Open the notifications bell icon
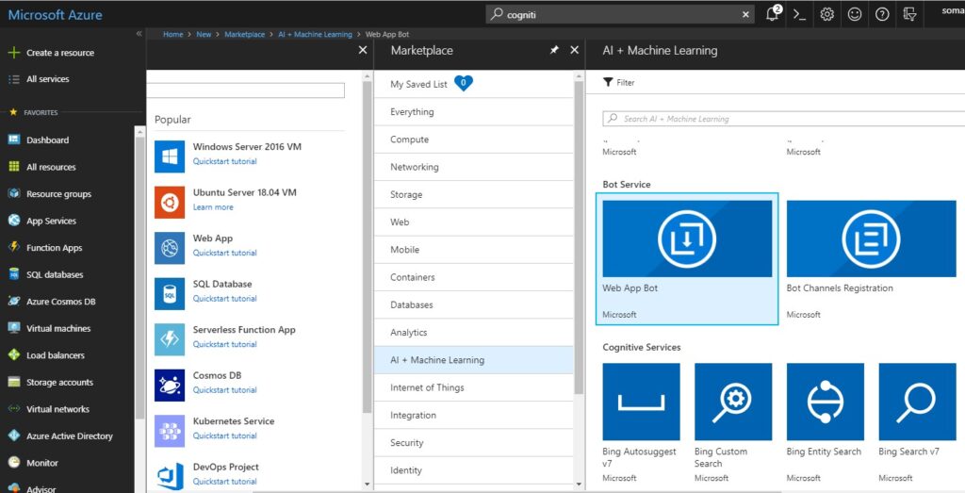Image resolution: width=965 pixels, height=493 pixels. [x=773, y=14]
